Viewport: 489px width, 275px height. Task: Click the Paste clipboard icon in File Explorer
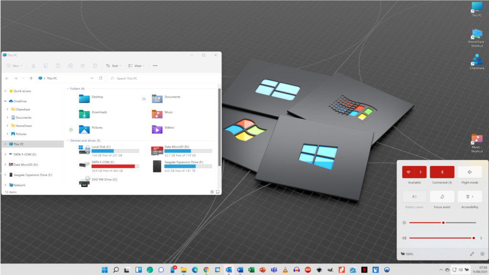58,66
